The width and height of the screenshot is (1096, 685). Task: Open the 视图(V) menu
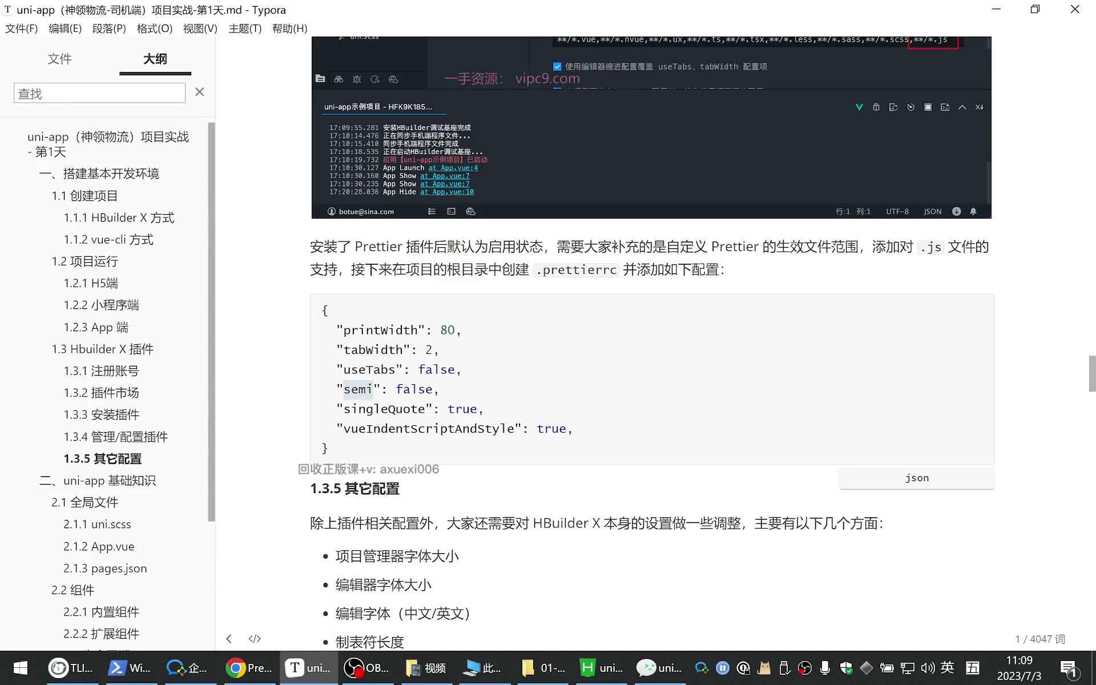click(200, 29)
